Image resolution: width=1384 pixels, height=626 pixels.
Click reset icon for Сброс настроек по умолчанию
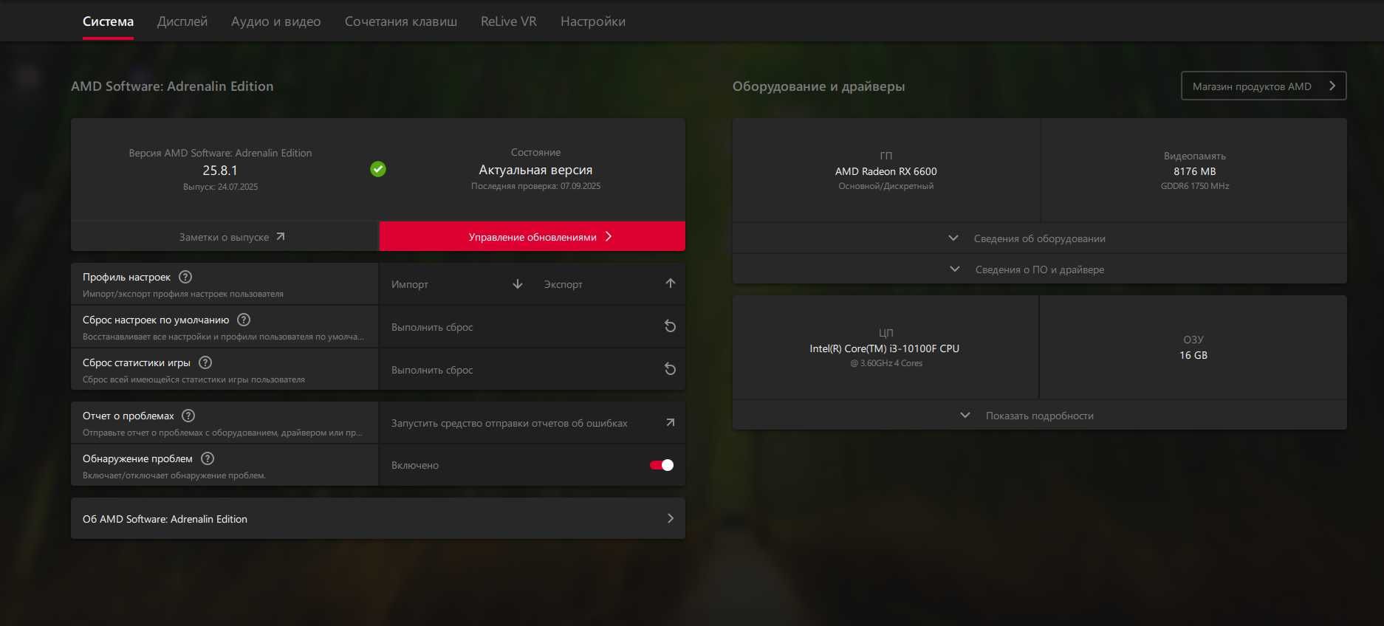pos(671,326)
